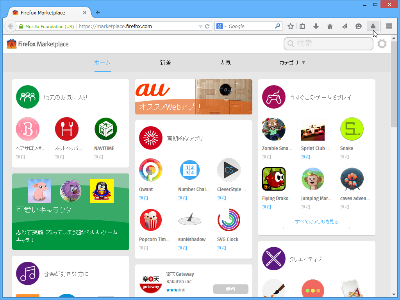Open the 可愛いキャラクター green banner
This screenshot has width=400, height=300.
[x=71, y=211]
